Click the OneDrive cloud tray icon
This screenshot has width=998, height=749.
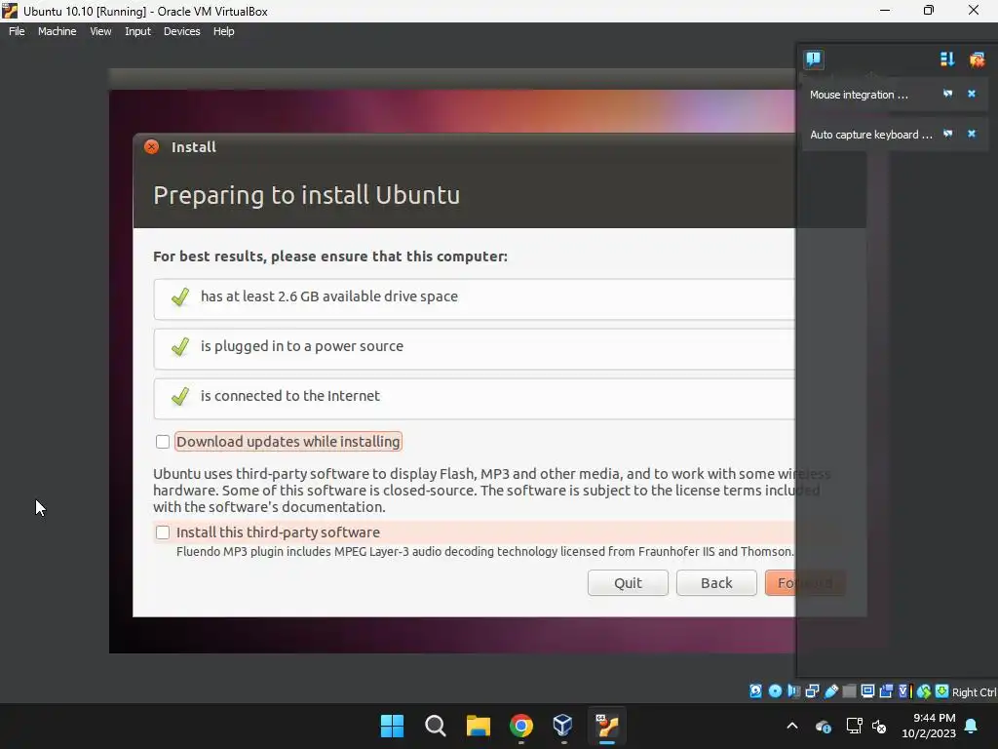coord(823,726)
